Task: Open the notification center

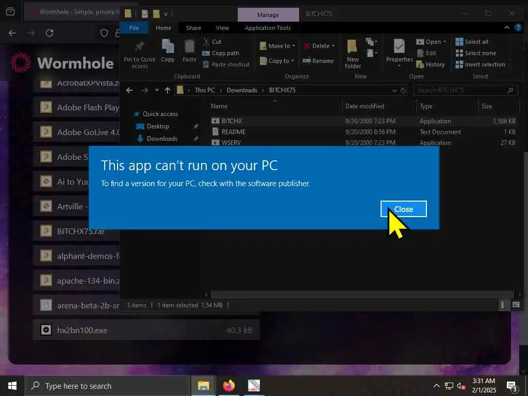Action: 512,386
